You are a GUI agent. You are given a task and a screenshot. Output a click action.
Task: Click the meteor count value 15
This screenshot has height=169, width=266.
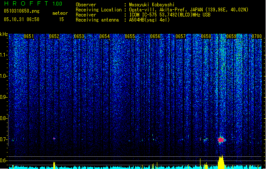pos(61,19)
